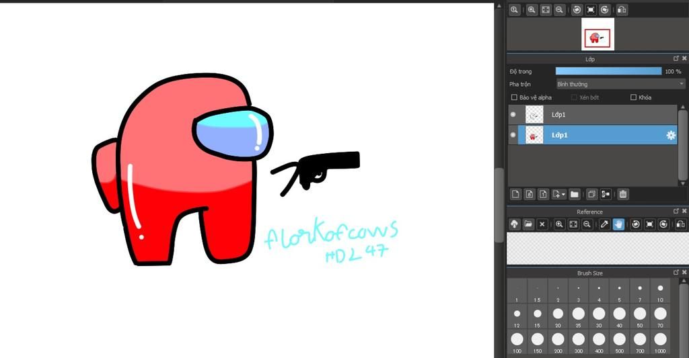Open the Pha trộn blend mode dropdown
This screenshot has height=358, width=689.
click(x=620, y=84)
